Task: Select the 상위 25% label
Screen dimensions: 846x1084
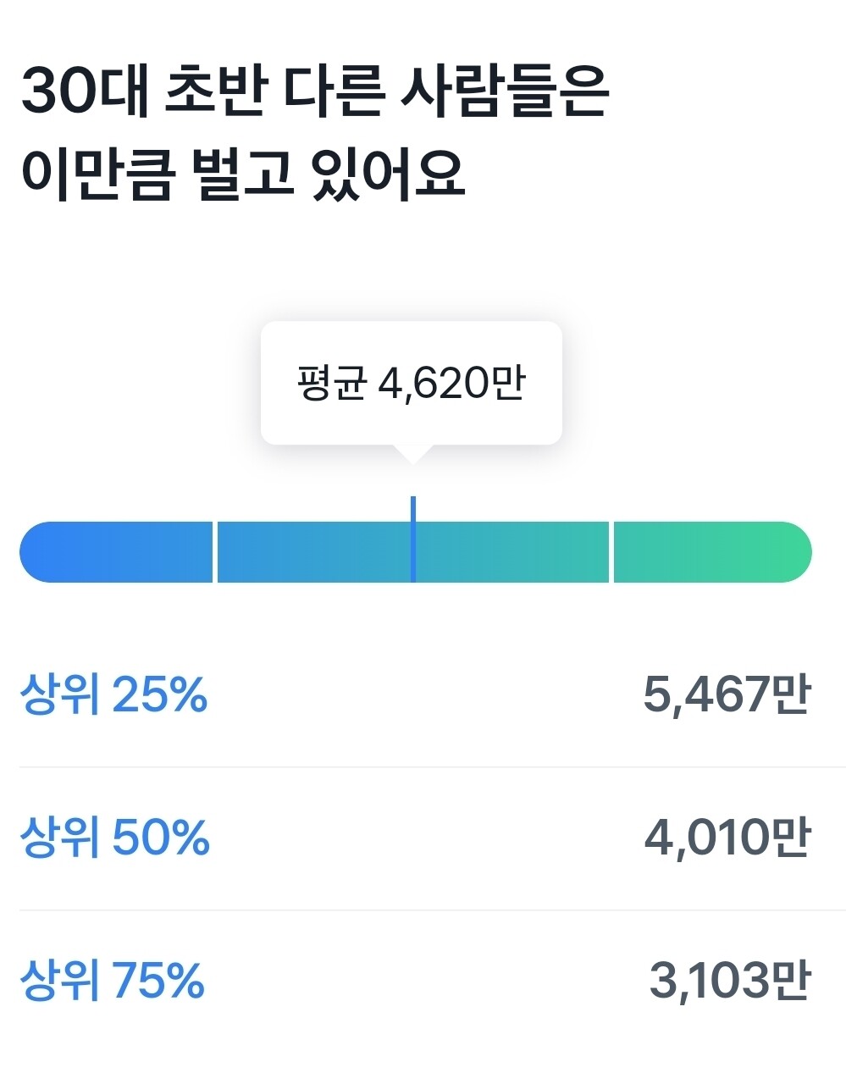Action: point(114,695)
